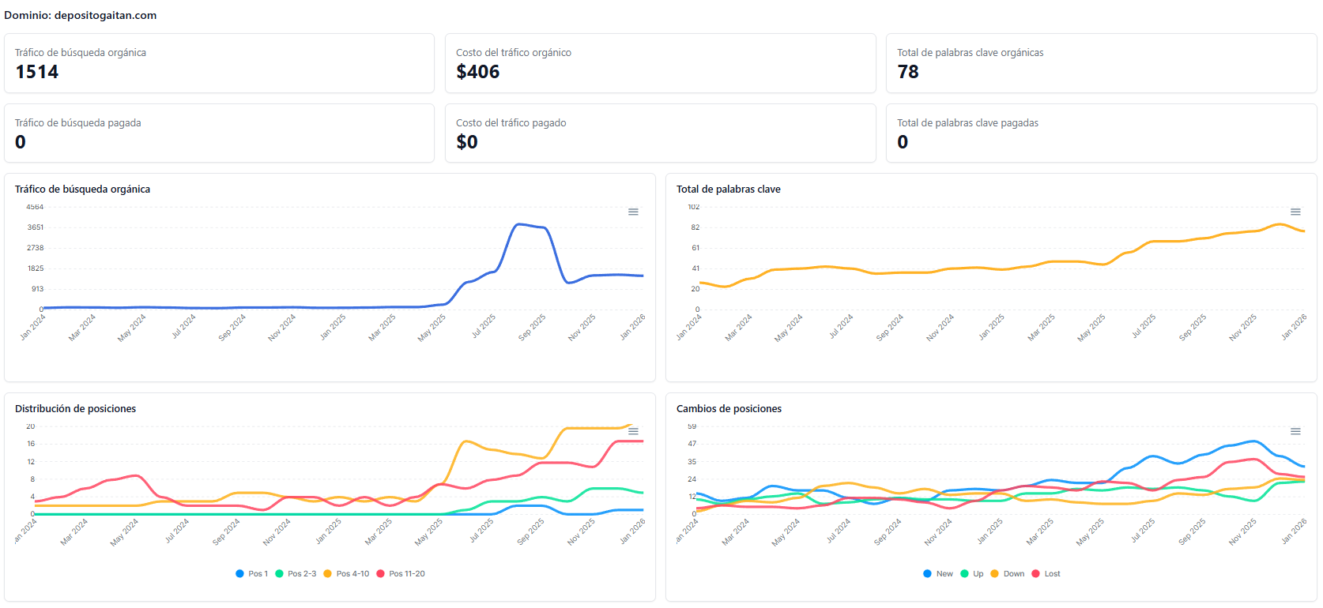Click the Cambios de posiciones chart title
The height and width of the screenshot is (608, 1323).
[729, 409]
